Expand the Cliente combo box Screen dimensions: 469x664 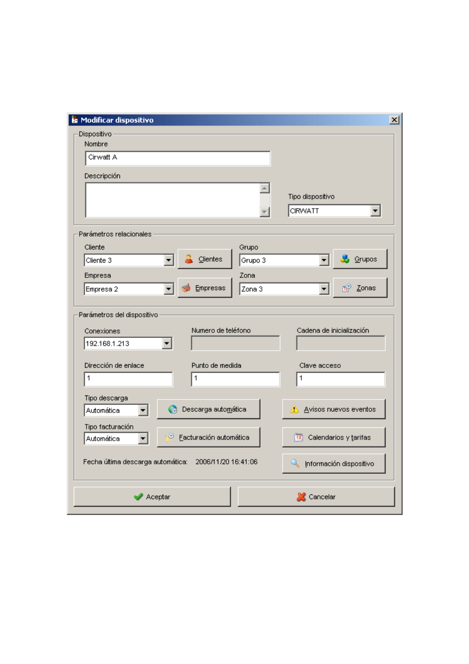click(x=169, y=260)
